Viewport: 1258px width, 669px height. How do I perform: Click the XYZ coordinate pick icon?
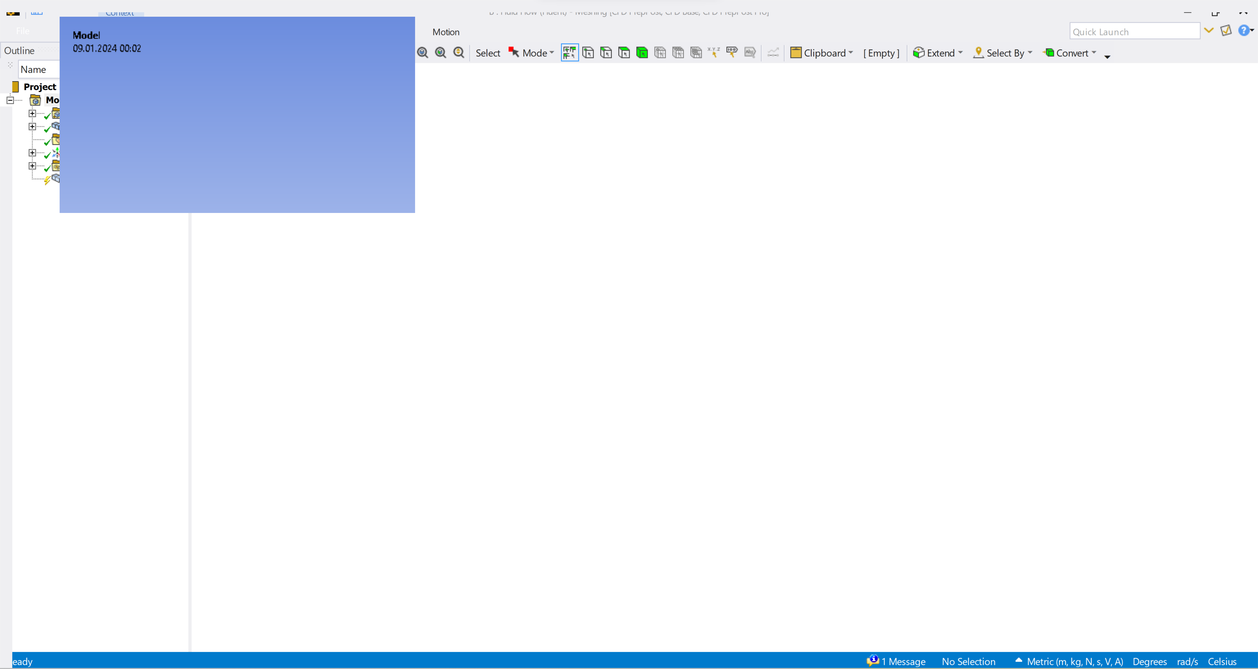(714, 52)
